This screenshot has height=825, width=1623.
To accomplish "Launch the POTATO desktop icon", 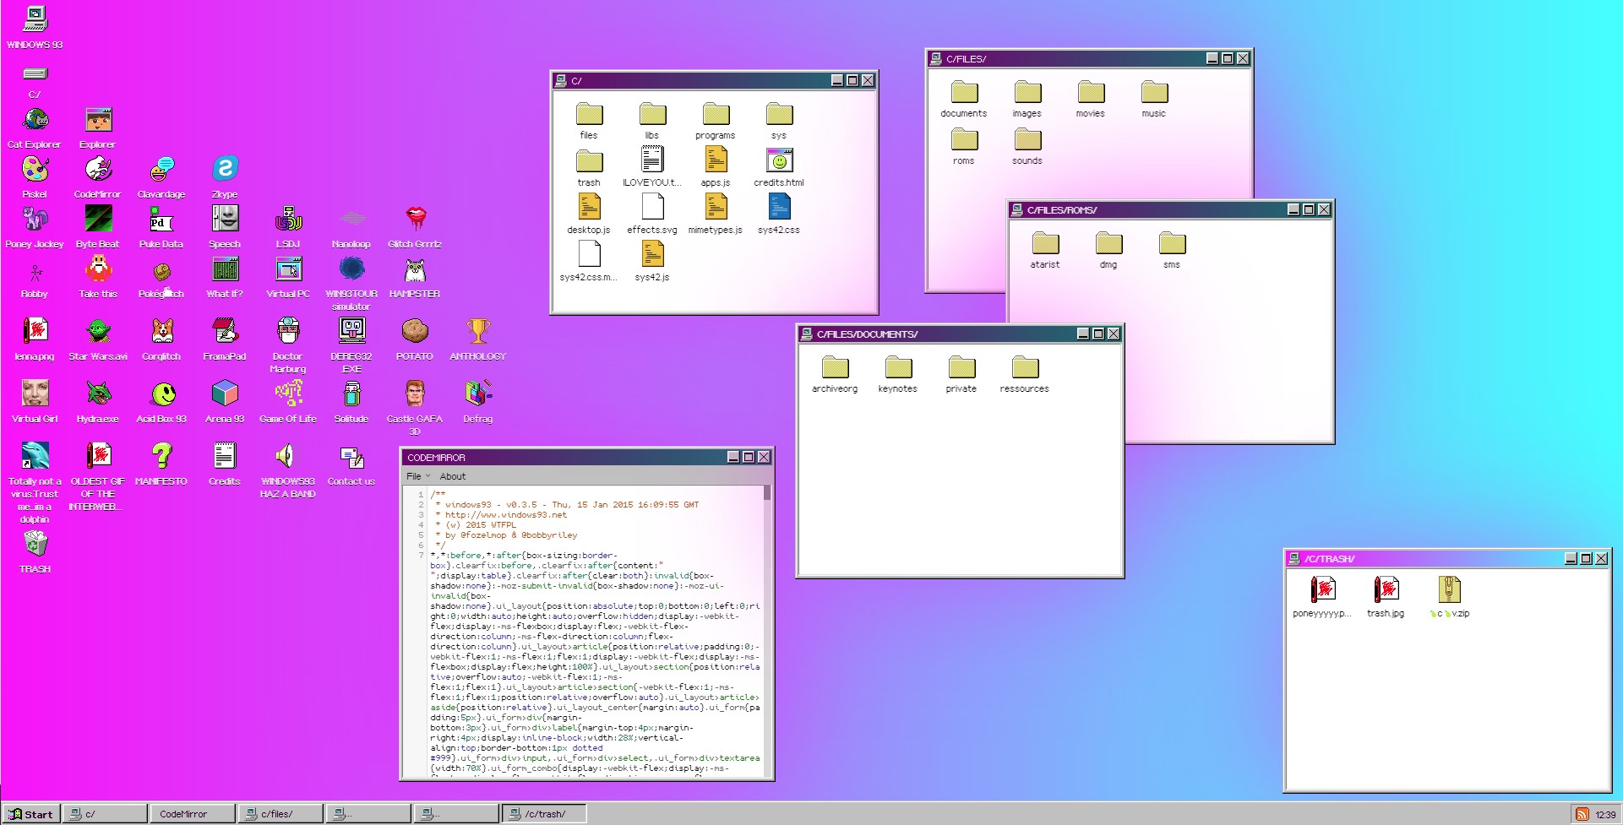I will [x=414, y=332].
